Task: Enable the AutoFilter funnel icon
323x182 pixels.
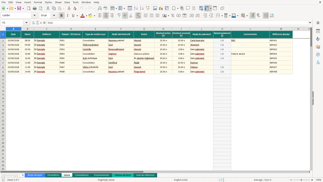Action: point(148,8)
